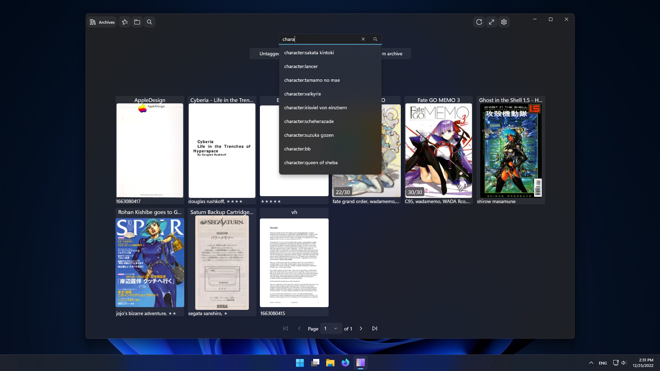
Task: Open the settings gear
Action: 504,22
